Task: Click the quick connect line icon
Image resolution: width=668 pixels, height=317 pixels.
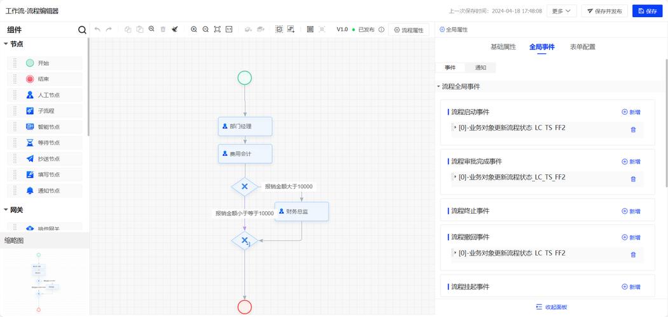Action: [x=291, y=29]
